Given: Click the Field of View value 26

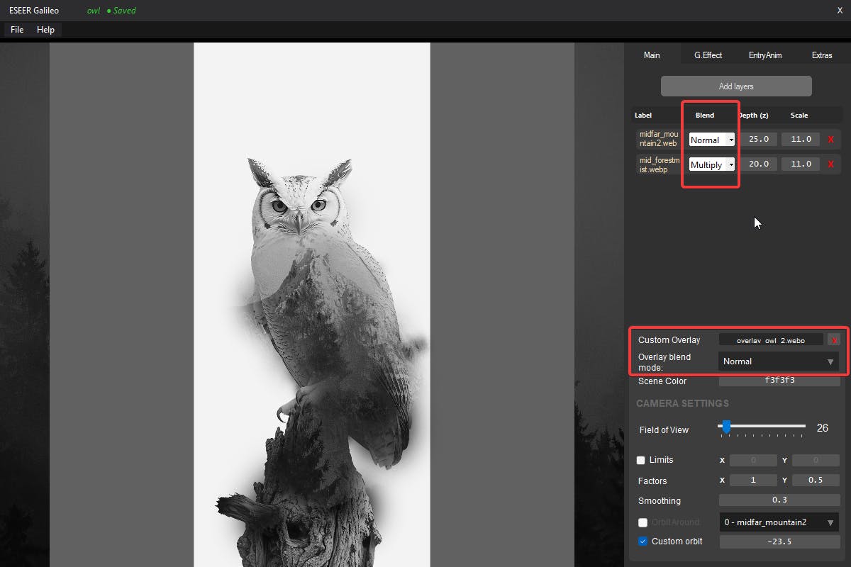Looking at the screenshot, I should 823,428.
